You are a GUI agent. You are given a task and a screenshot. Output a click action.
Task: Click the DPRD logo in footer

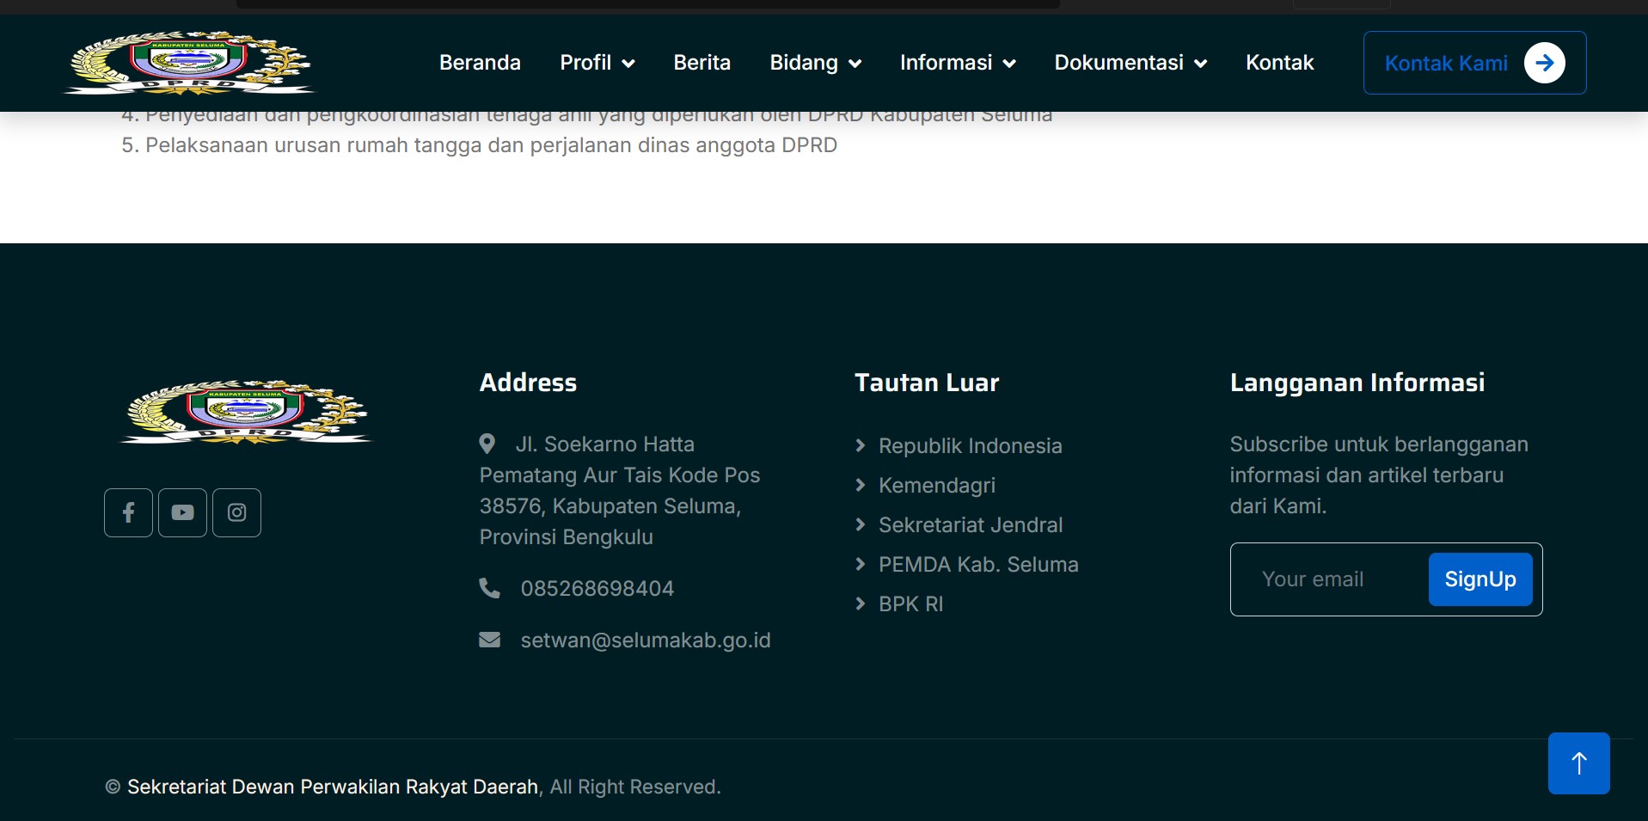[246, 413]
